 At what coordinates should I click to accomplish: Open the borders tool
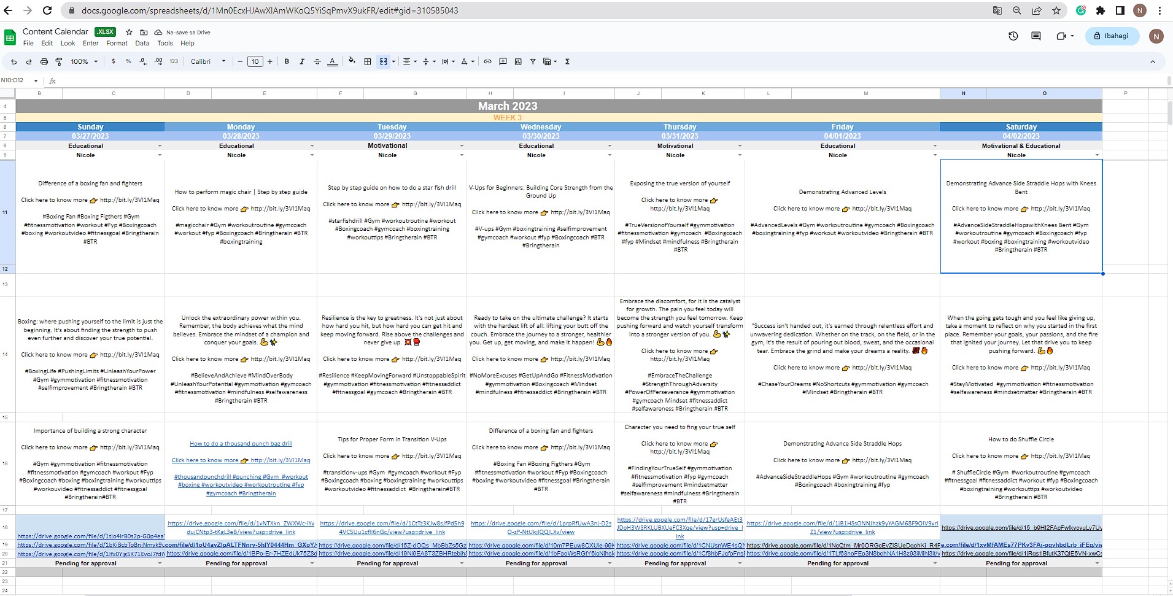(x=368, y=61)
